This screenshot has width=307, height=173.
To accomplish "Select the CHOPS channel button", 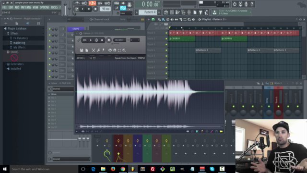I will coord(76,29).
